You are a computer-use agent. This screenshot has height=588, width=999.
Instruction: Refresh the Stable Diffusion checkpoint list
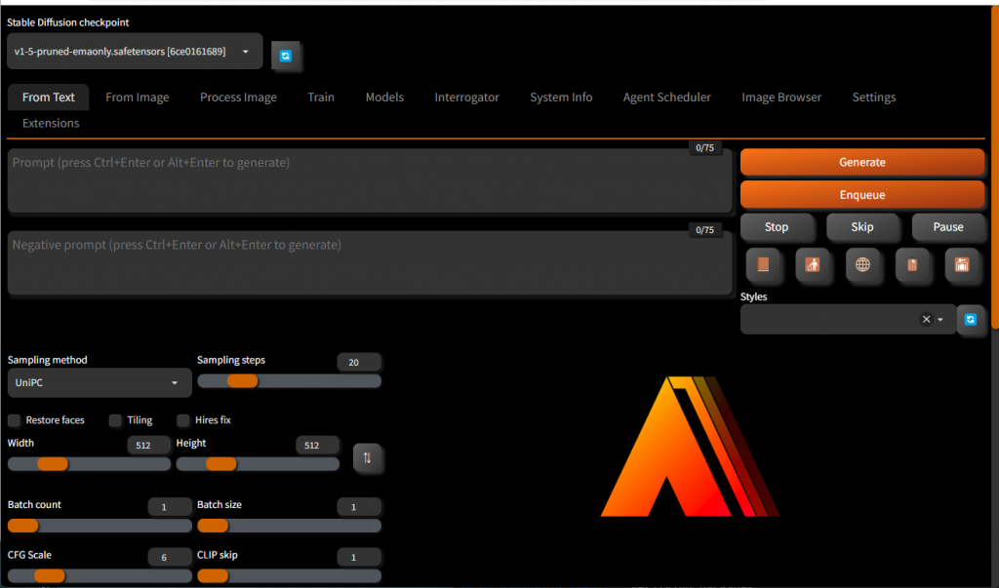286,56
